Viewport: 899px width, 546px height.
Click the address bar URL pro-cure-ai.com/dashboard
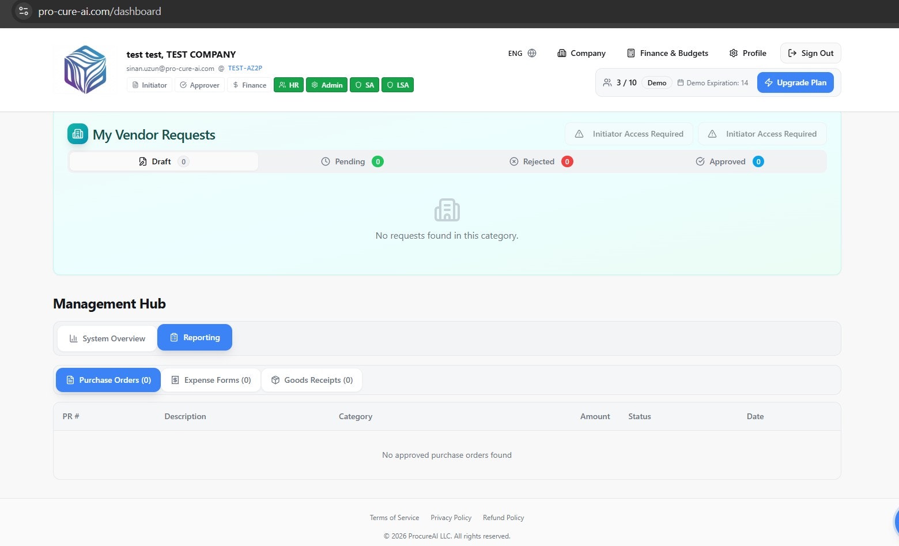(100, 11)
